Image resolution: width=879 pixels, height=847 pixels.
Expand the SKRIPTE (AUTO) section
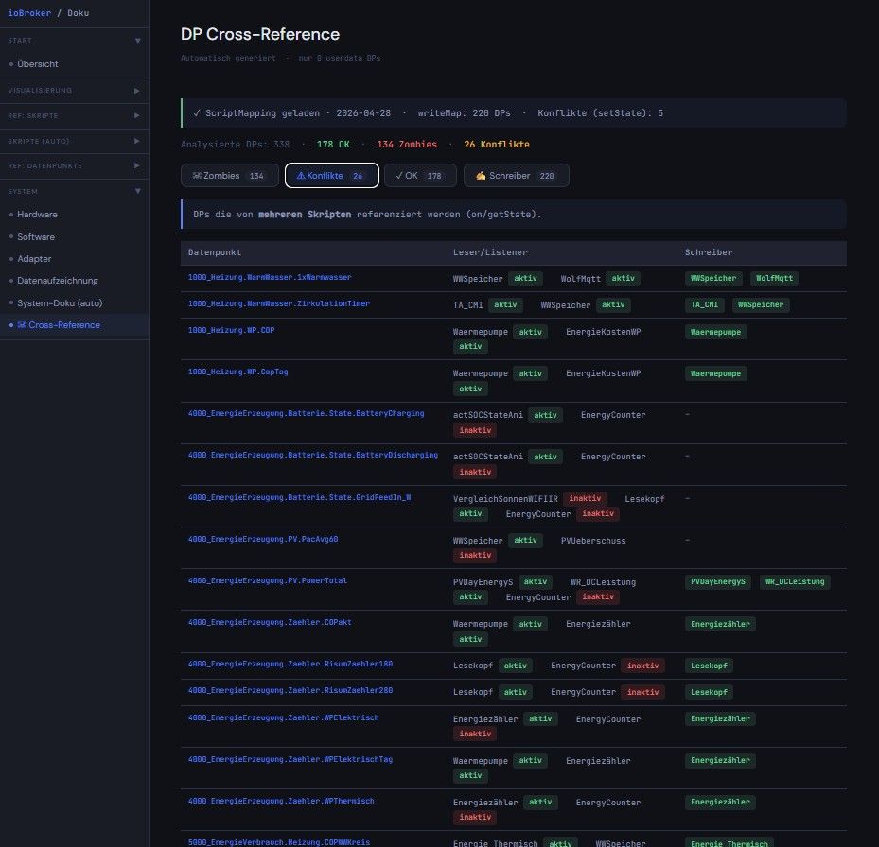[75, 141]
